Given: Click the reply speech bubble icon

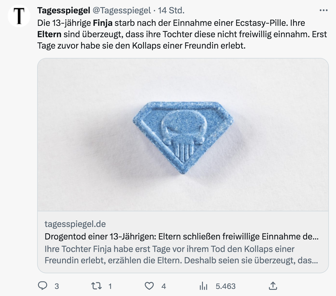Looking at the screenshot, I should [x=43, y=286].
